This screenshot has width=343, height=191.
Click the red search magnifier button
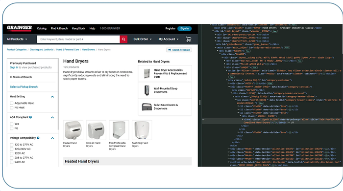pyautogui.click(x=123, y=39)
